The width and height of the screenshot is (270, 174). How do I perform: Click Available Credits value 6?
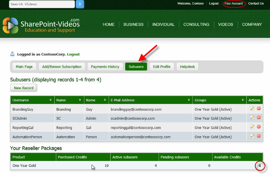click(259, 165)
